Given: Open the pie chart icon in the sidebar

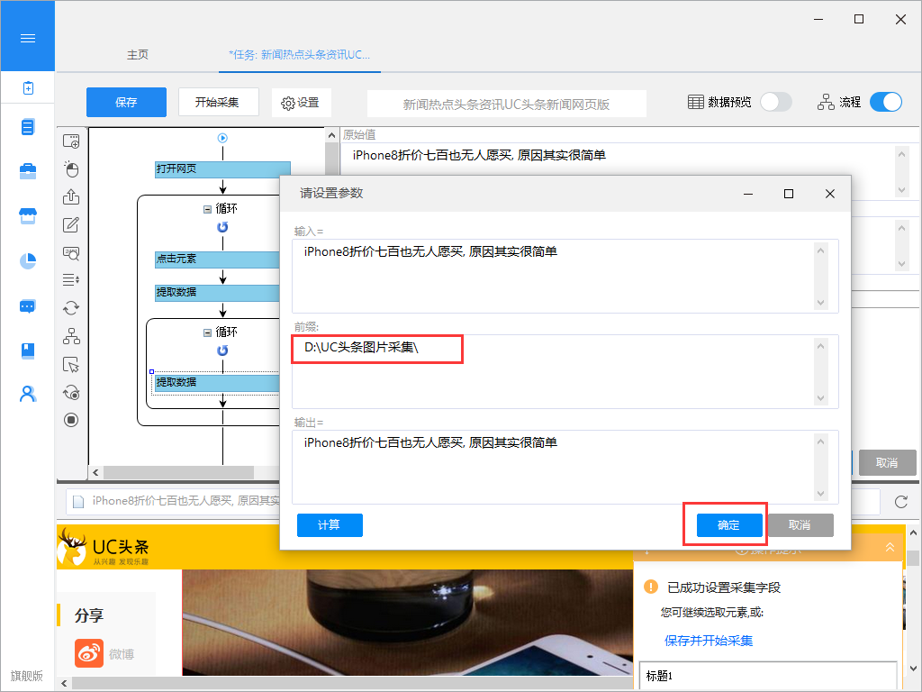Looking at the screenshot, I should pyautogui.click(x=27, y=261).
